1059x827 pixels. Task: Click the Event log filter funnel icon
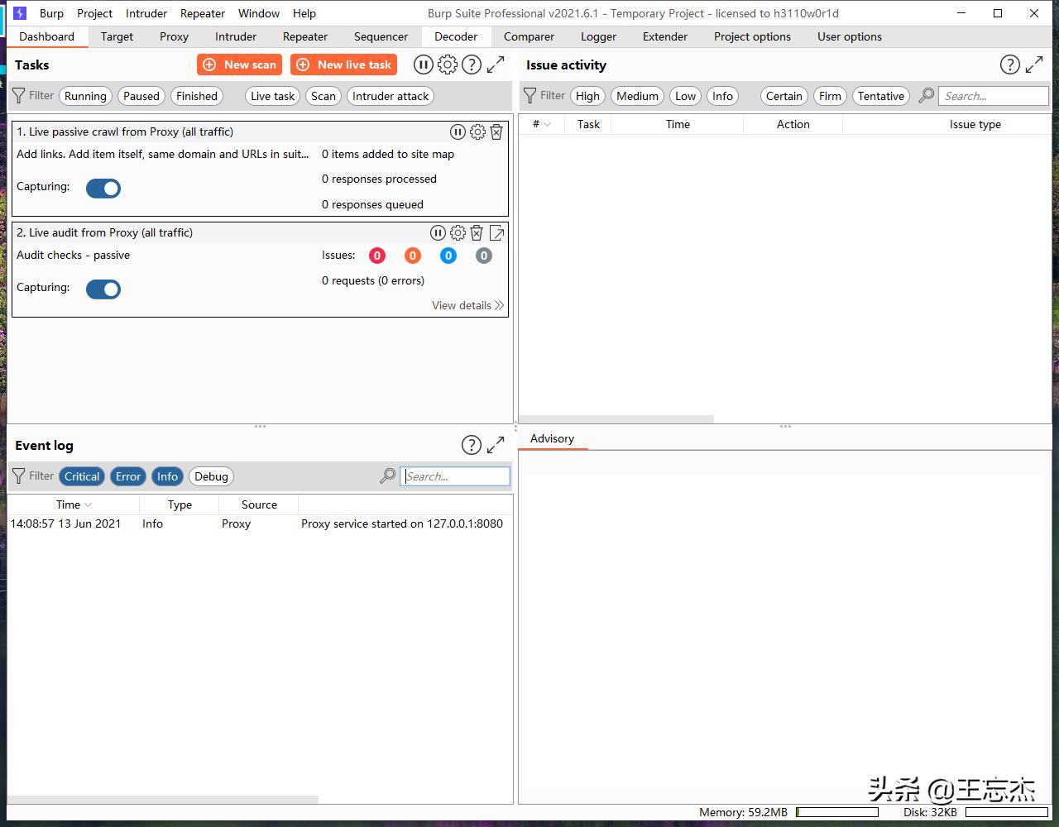[18, 476]
